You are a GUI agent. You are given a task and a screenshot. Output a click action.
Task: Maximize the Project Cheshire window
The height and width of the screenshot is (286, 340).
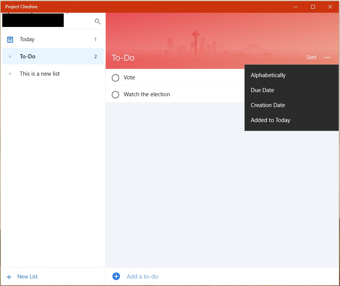coord(313,7)
